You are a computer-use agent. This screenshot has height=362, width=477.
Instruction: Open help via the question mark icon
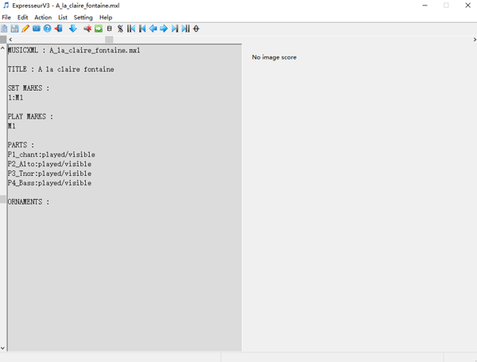pyautogui.click(x=47, y=29)
